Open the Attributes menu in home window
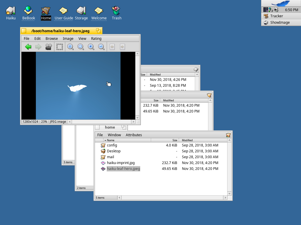Image resolution: width=301 pixels, height=225 pixels. [x=134, y=135]
